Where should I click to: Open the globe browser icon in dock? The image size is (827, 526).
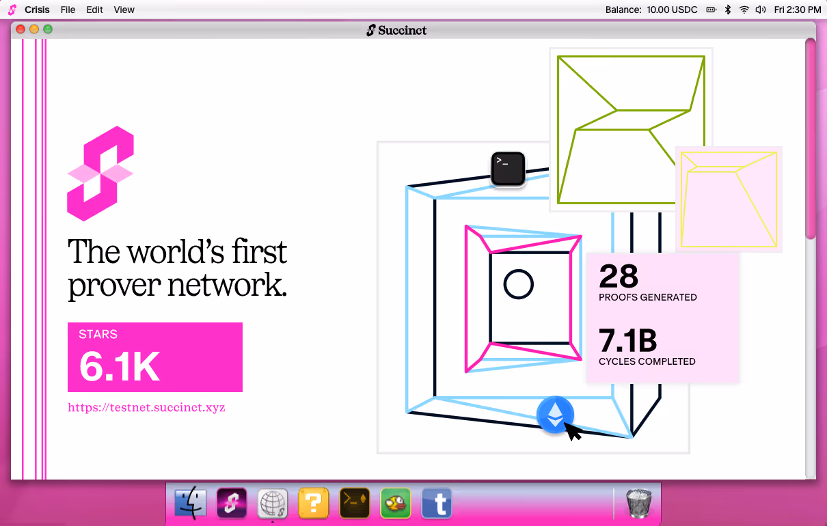click(x=273, y=504)
